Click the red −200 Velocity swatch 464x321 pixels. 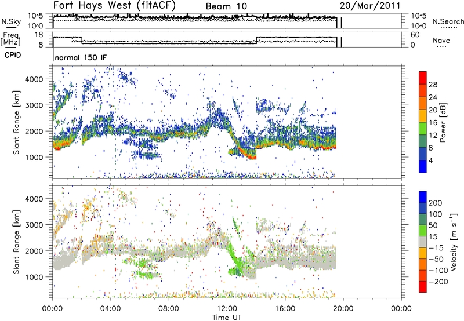click(x=423, y=287)
